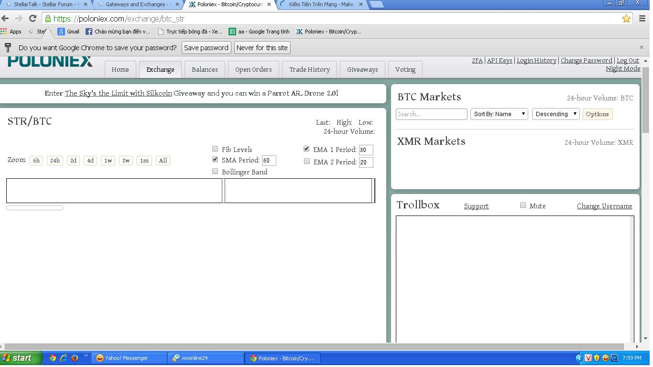The height and width of the screenshot is (367, 653).
Task: Switch to woonline24 chat in taskbar
Action: pos(206,358)
